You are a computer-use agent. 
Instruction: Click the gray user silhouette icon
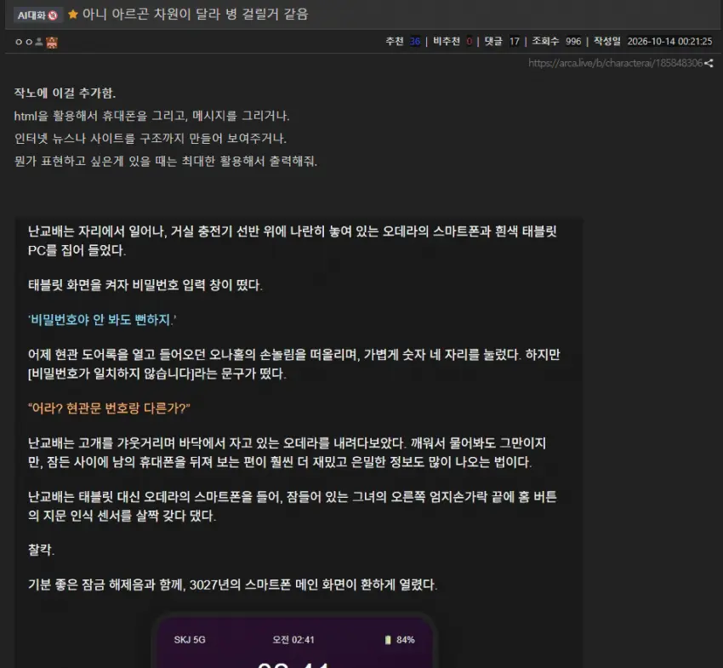39,42
